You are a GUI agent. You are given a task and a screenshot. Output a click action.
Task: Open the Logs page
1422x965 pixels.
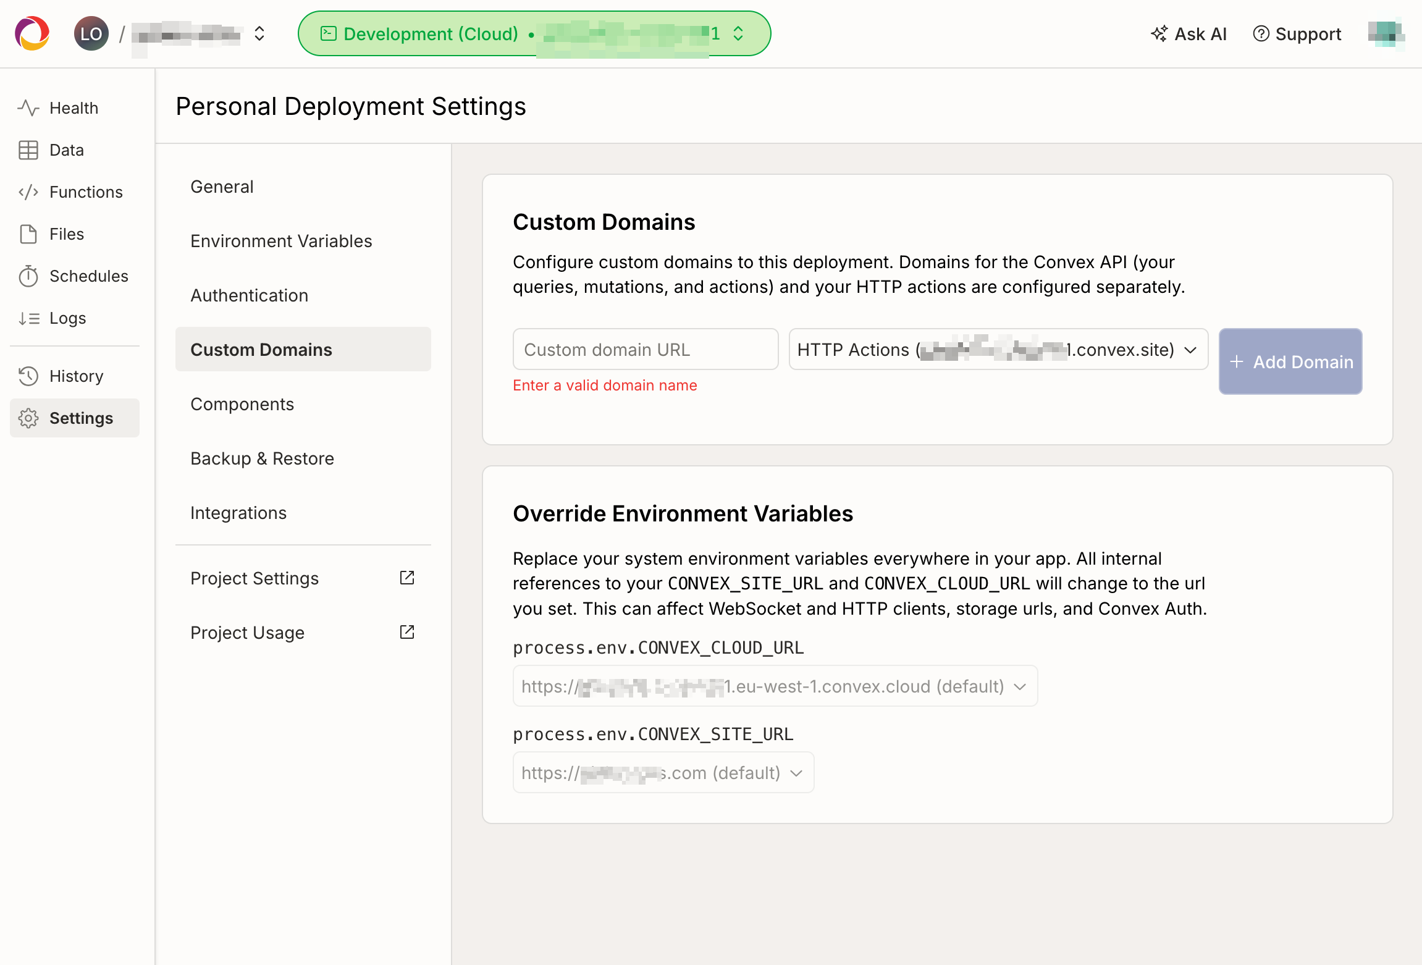pos(67,318)
